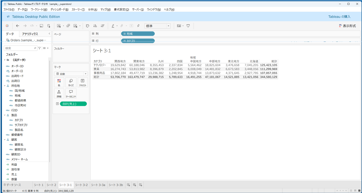The width and height of the screenshot is (362, 193).
Task: Click the undo back arrow in toolbar
Action: pos(18,26)
